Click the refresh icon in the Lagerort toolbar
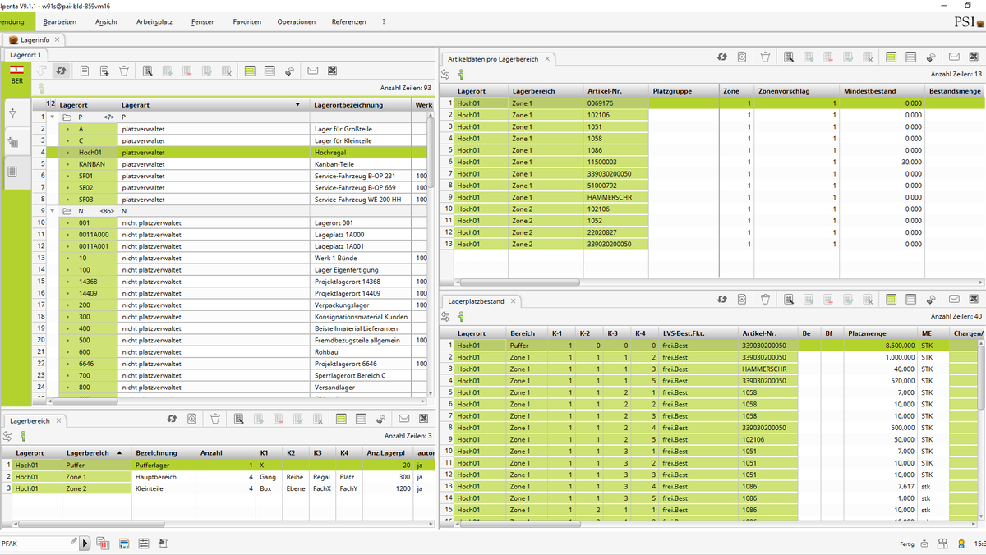Viewport: 986px width, 555px height. [61, 71]
